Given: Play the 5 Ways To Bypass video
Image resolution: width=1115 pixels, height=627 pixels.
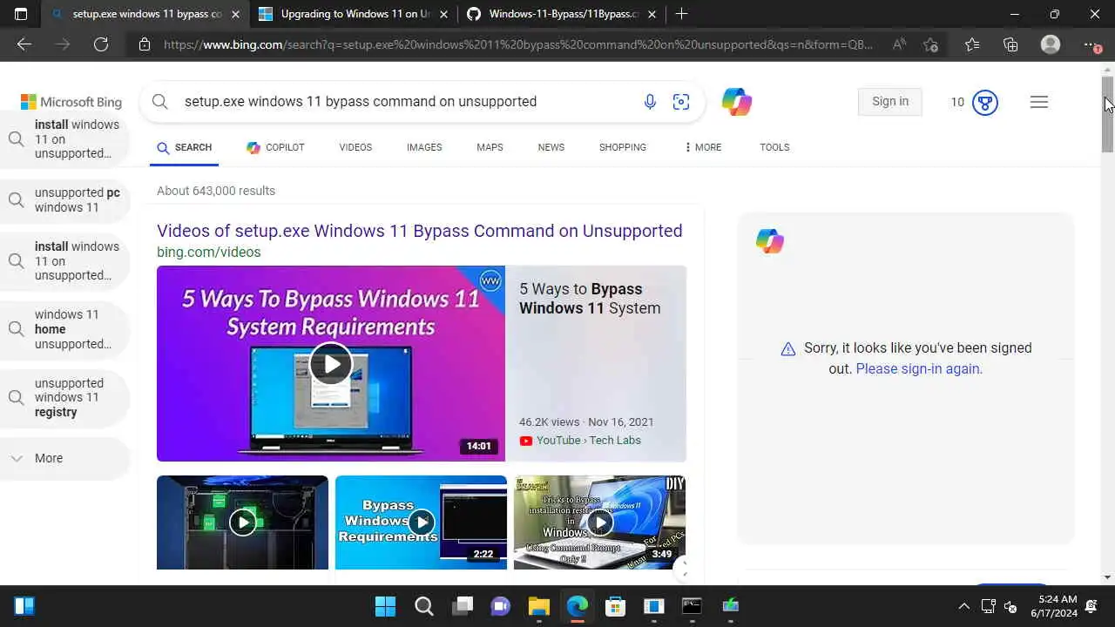Looking at the screenshot, I should click(331, 363).
